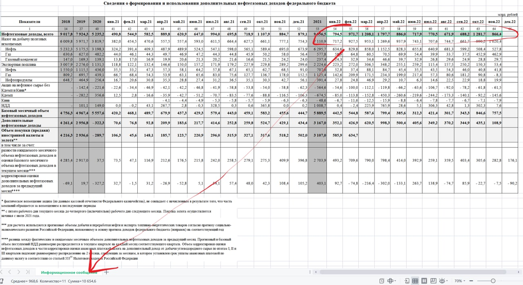Select the Показатели header cell
Screen dimensions: 523x285
point(29,21)
